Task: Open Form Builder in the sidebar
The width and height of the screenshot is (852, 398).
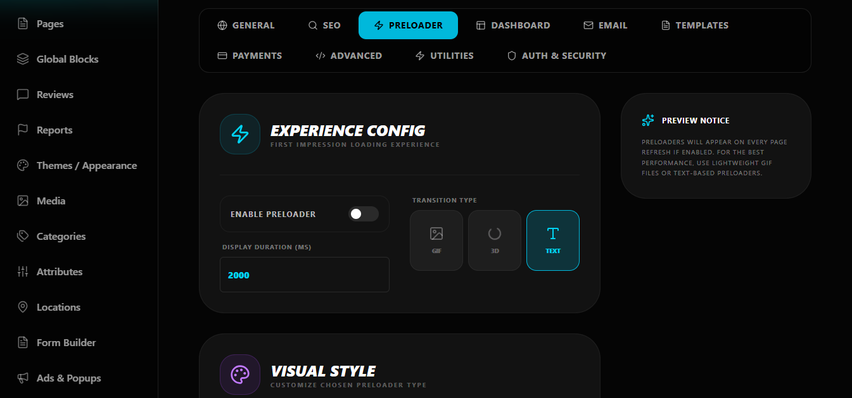Action: click(x=66, y=343)
